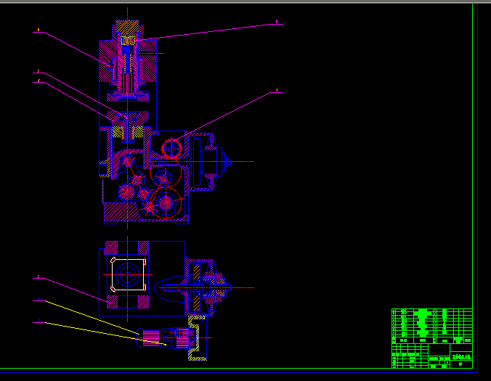Click magenta leader label of lower plan view
This screenshot has height=381, width=491.
38,277
